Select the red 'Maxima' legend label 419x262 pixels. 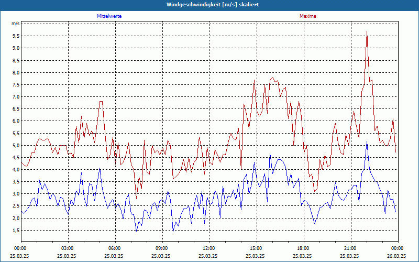[307, 16]
